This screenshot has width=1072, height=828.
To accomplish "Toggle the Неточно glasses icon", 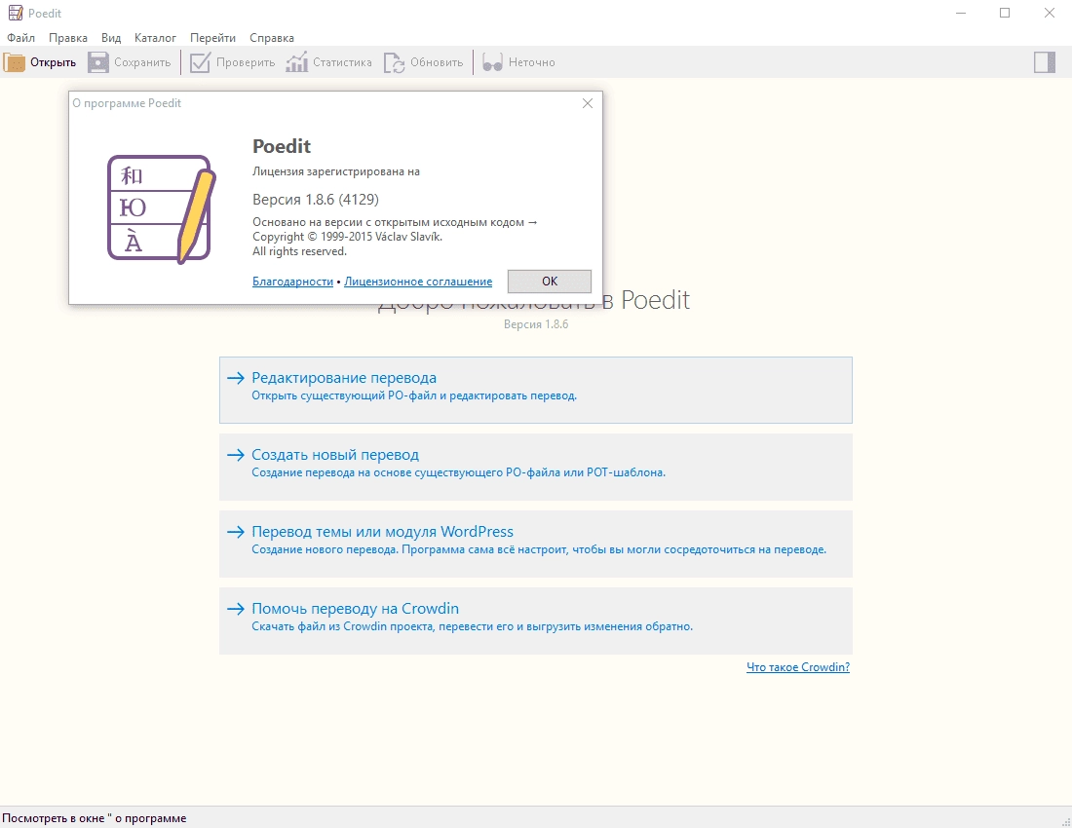I will pyautogui.click(x=492, y=62).
